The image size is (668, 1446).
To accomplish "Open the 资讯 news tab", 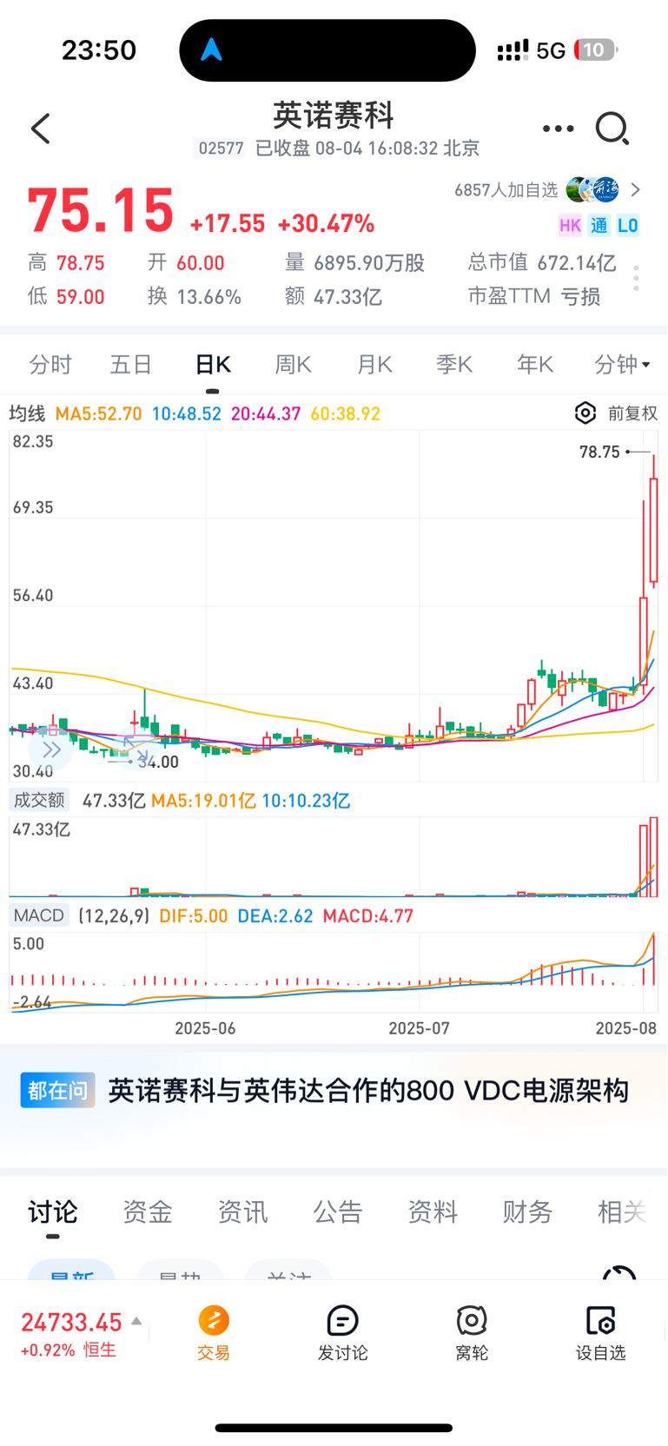I will (x=242, y=1212).
